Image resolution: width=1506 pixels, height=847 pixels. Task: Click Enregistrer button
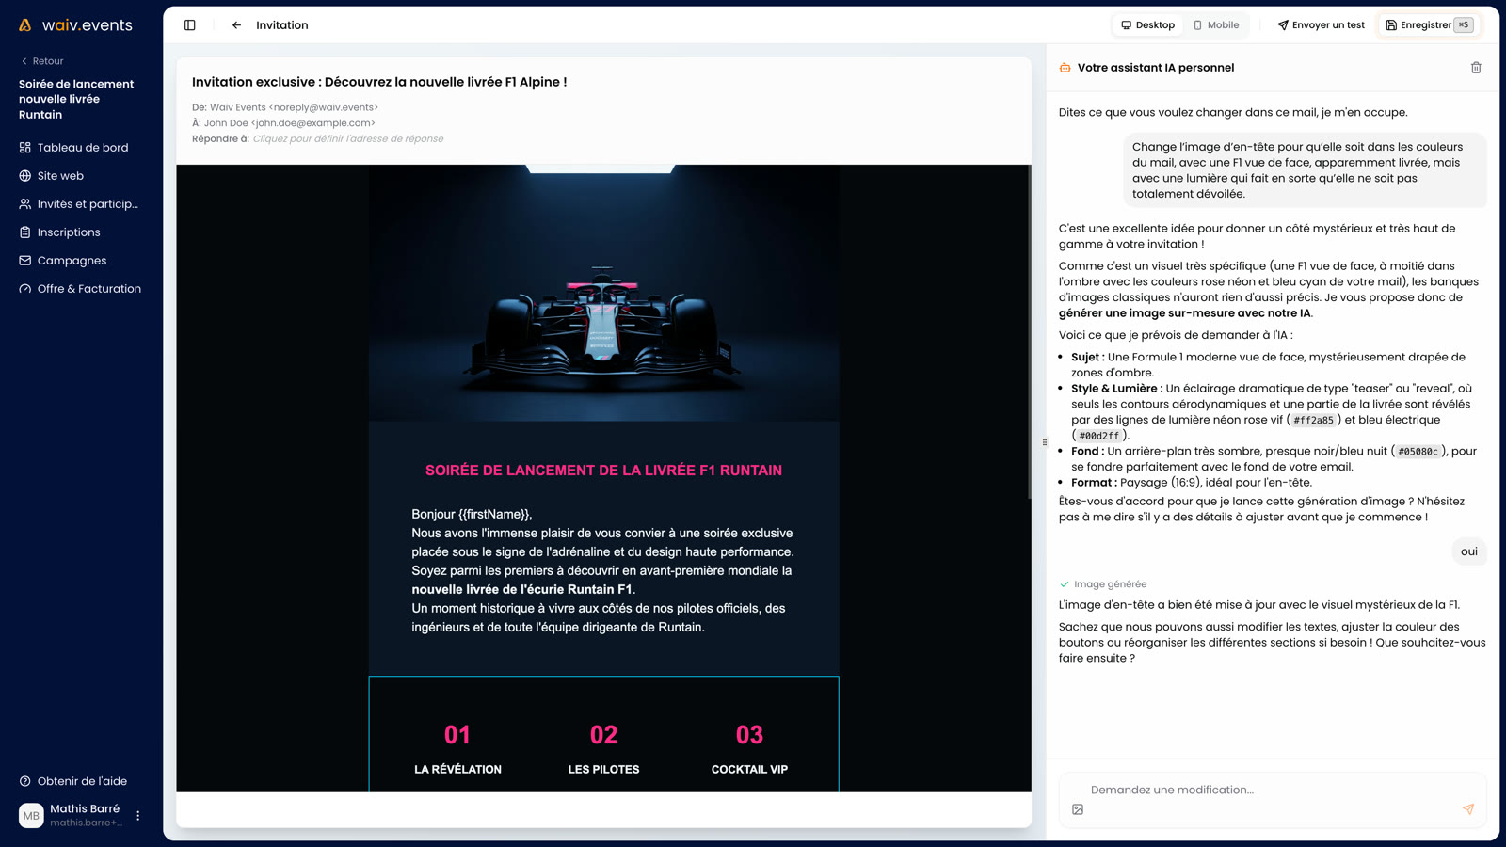pos(1429,25)
